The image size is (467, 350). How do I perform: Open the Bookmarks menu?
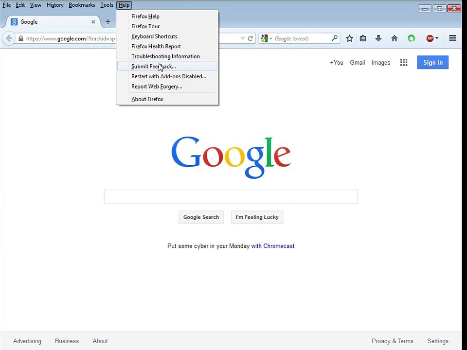coord(82,5)
